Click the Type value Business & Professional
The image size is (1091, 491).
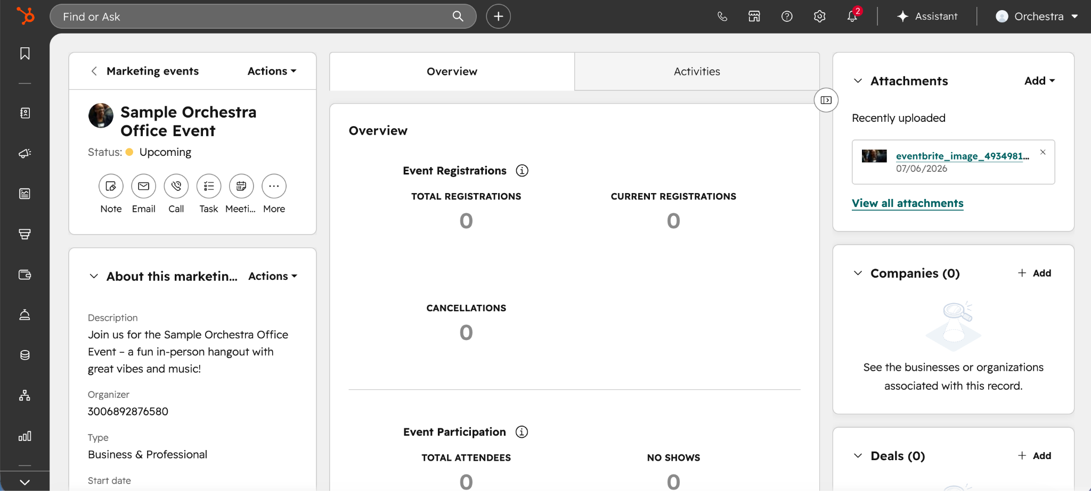point(148,455)
